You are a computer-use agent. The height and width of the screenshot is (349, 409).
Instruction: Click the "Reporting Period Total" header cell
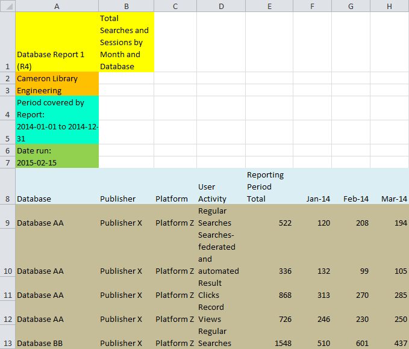tap(269, 187)
